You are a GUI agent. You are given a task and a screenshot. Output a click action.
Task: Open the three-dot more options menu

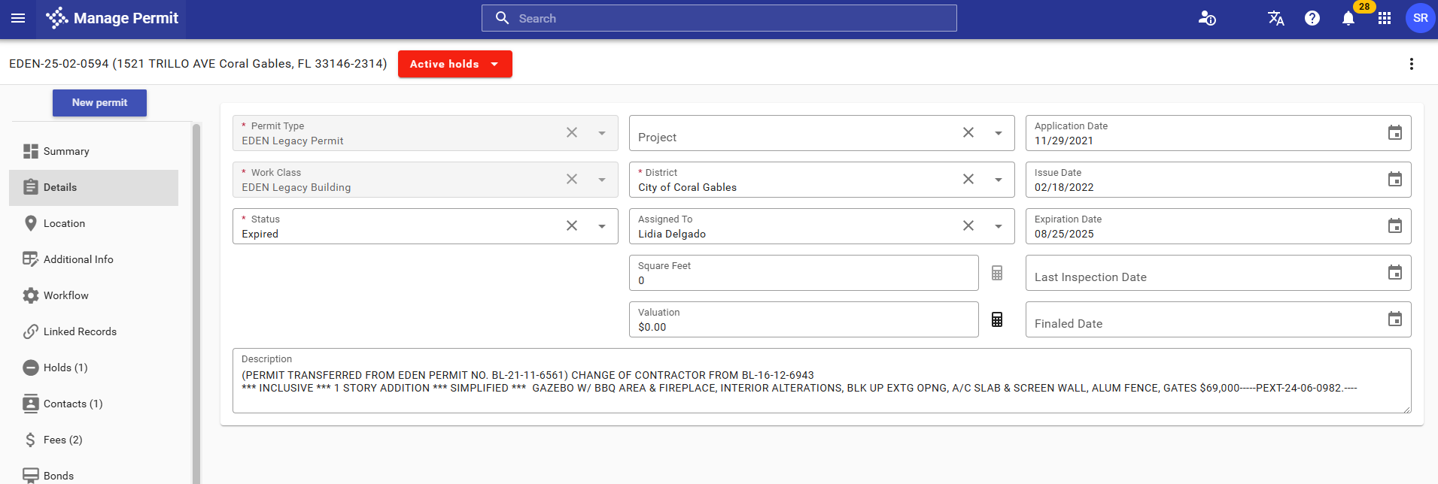pyautogui.click(x=1411, y=64)
